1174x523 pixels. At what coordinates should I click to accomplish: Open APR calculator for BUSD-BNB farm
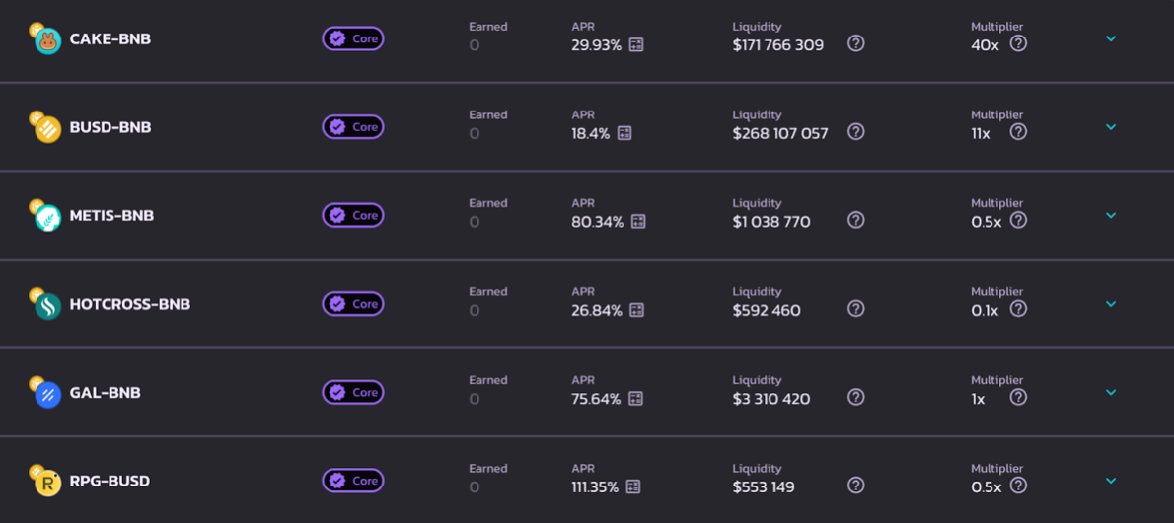pyautogui.click(x=624, y=133)
